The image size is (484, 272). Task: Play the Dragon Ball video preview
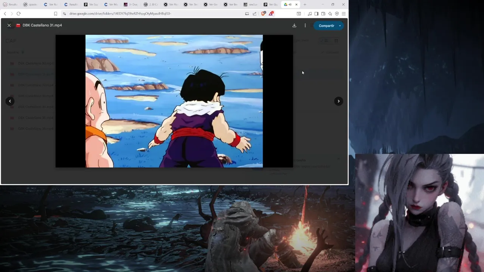click(174, 101)
